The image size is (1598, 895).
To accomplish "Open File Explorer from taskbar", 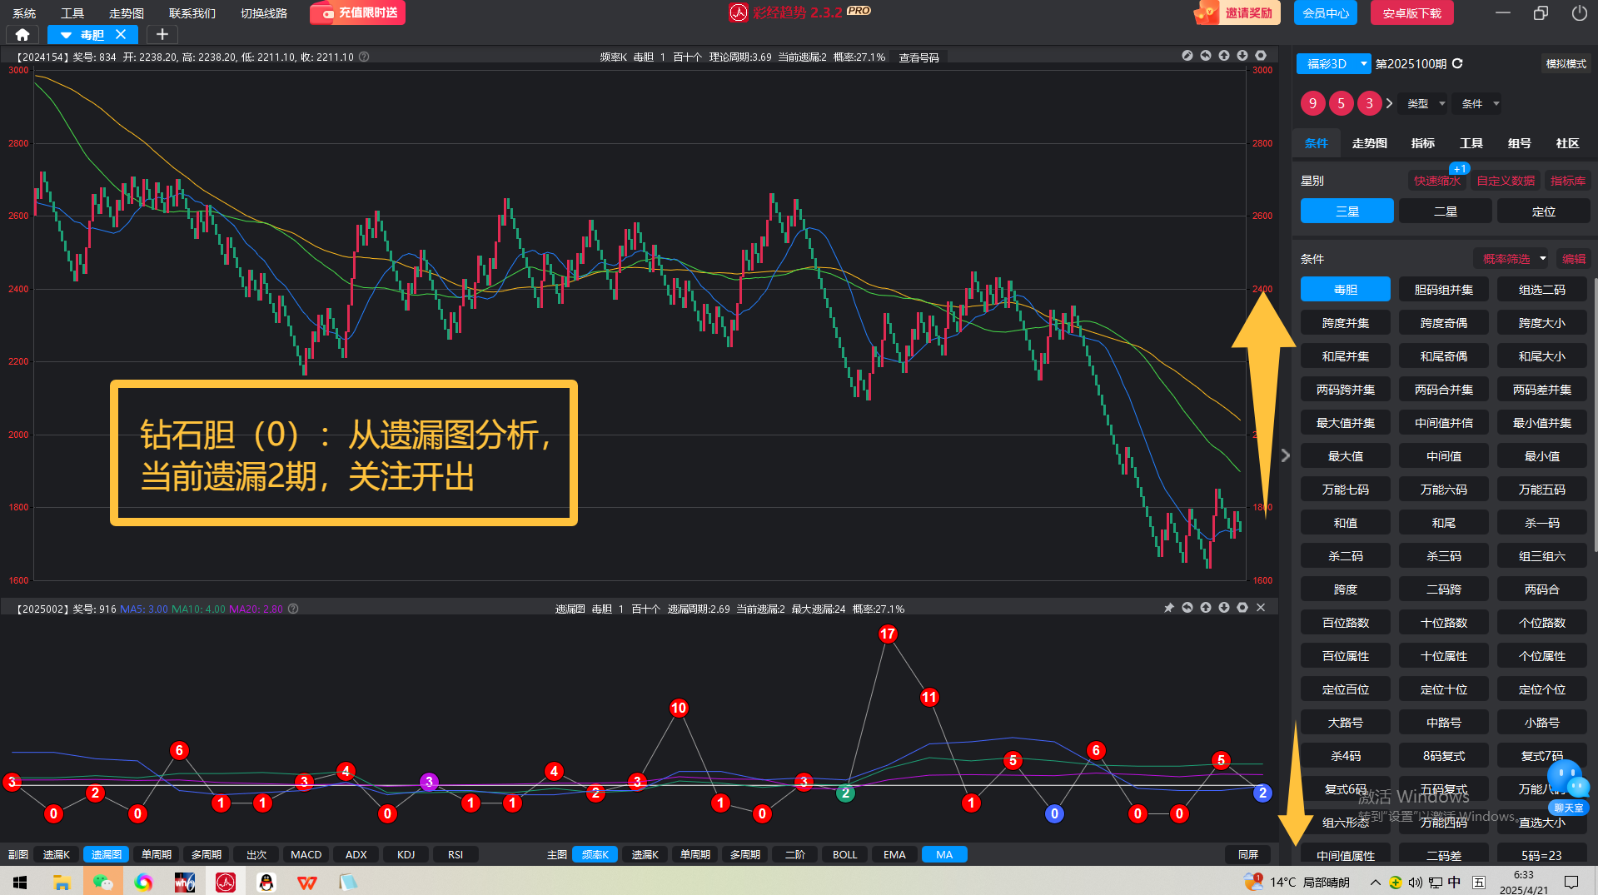I will tap(62, 882).
